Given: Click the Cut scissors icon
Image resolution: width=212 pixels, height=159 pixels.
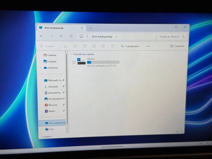Looking at the screenshot, I should pyautogui.click(x=65, y=46).
